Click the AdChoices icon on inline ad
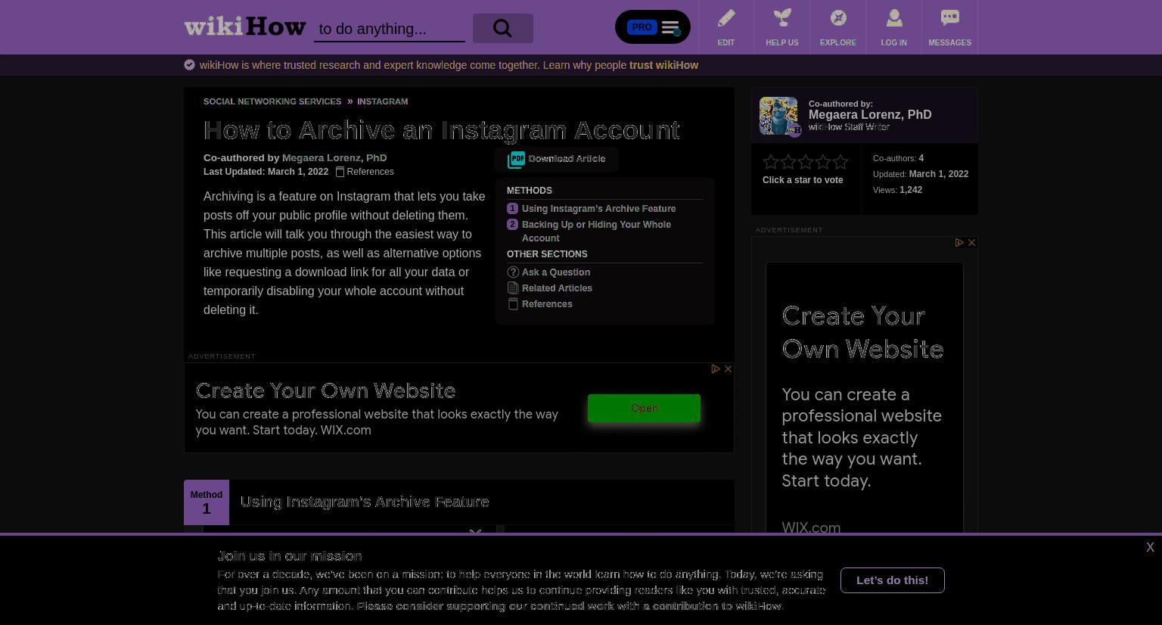 tap(716, 368)
